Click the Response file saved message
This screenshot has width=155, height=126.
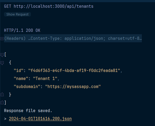click(x=28, y=111)
